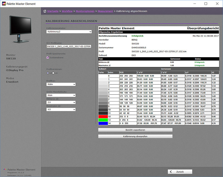Click the Palette Master Element title bar icon
This screenshot has width=223, height=177.
4,4
